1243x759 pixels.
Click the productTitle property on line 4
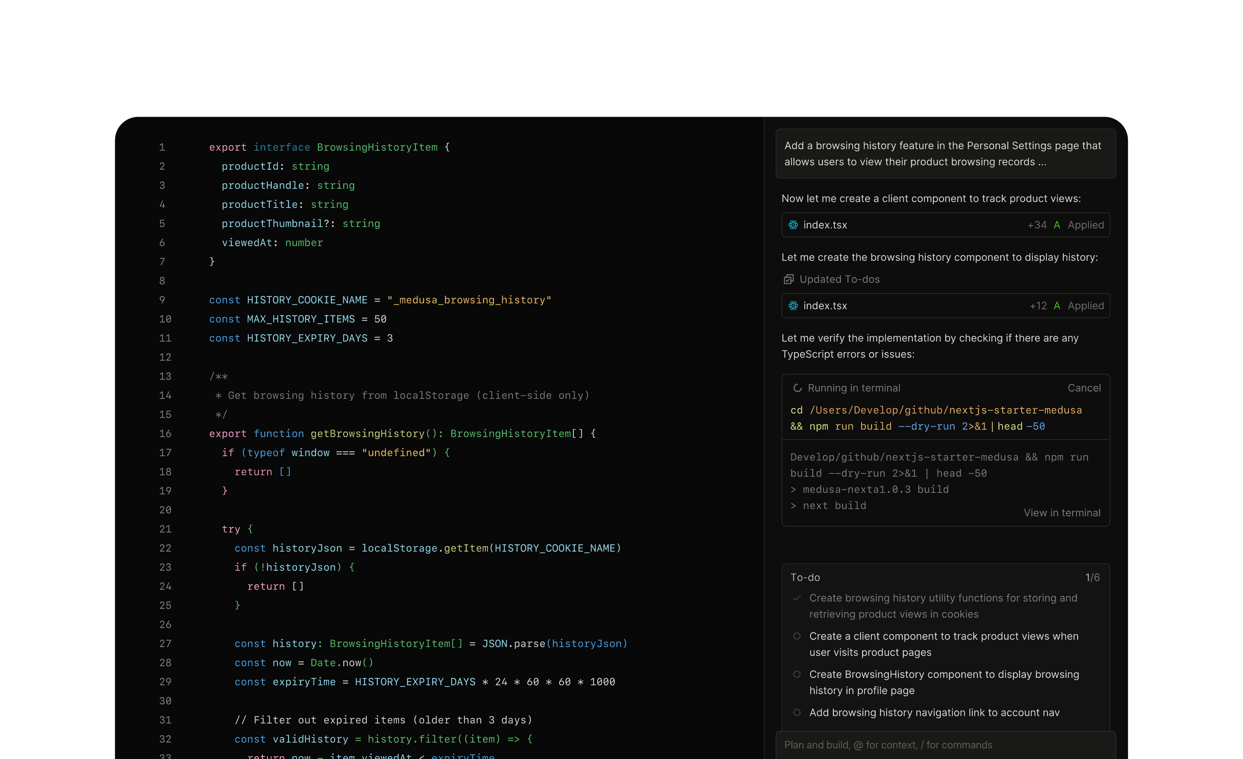coord(260,205)
